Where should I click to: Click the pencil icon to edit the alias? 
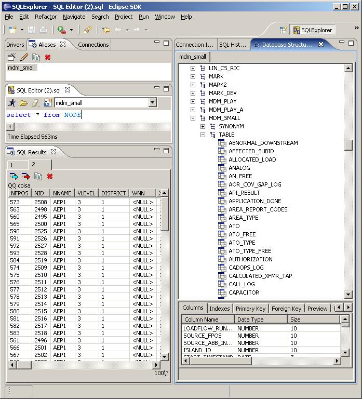click(24, 58)
